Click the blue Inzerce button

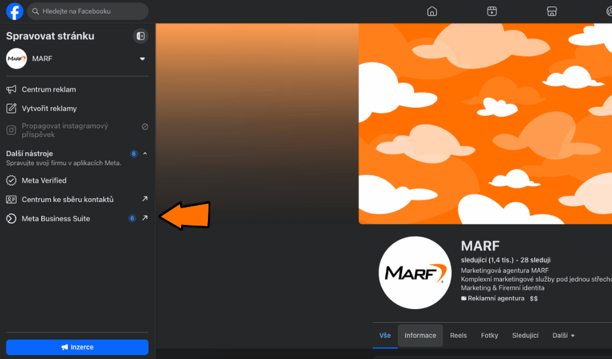(x=77, y=347)
